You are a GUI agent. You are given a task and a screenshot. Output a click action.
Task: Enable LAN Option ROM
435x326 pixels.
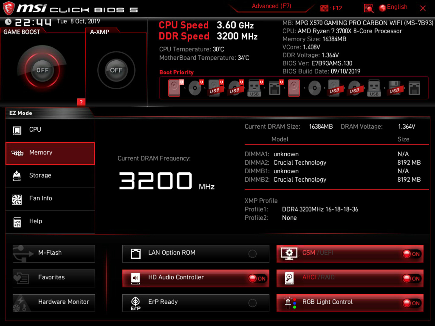(196, 254)
